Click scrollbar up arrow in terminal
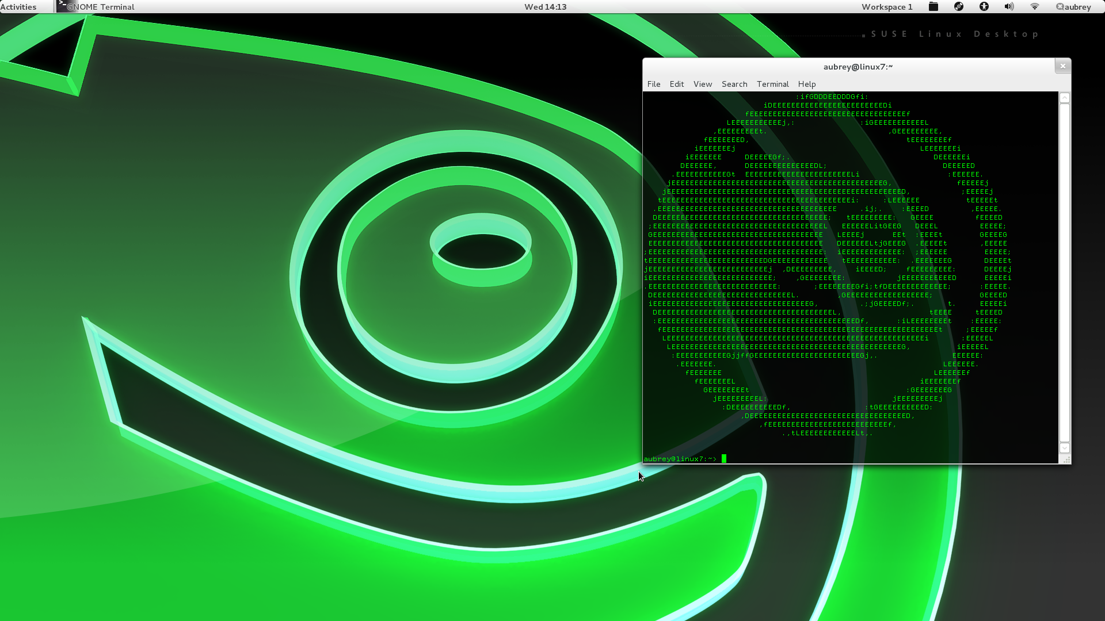This screenshot has width=1105, height=621. pyautogui.click(x=1065, y=98)
